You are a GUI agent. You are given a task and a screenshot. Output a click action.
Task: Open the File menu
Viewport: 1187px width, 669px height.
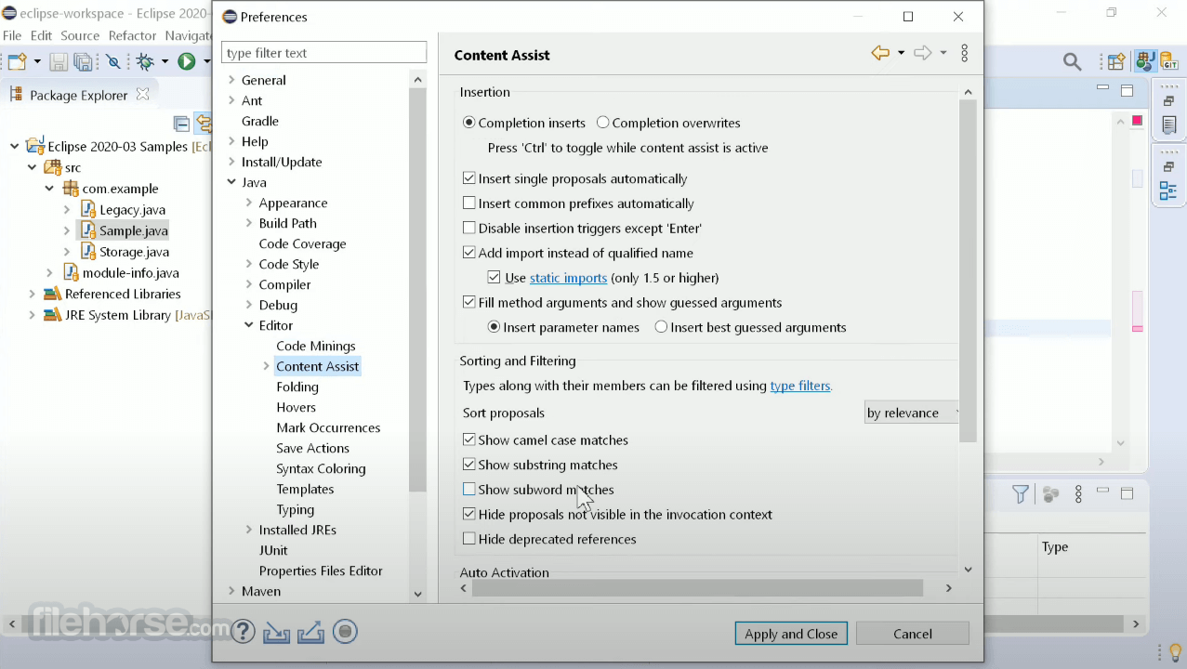(x=12, y=35)
